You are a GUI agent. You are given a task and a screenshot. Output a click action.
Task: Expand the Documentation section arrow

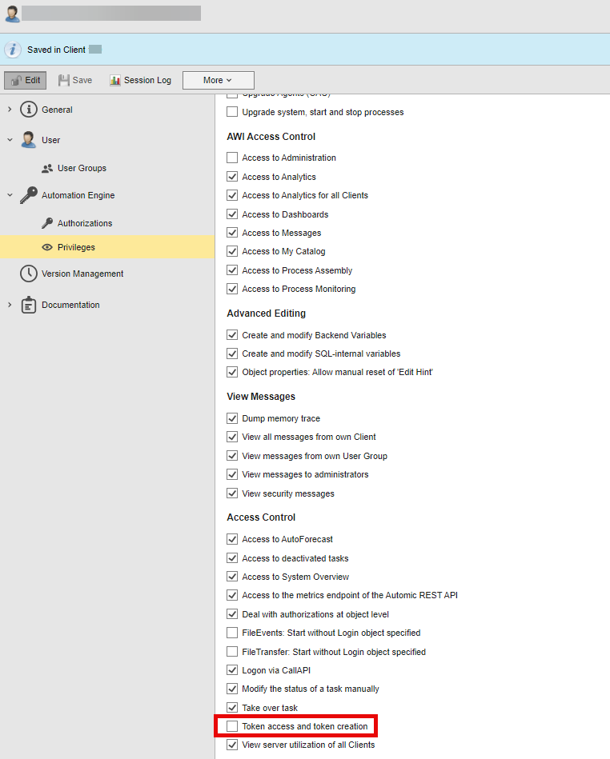point(10,305)
